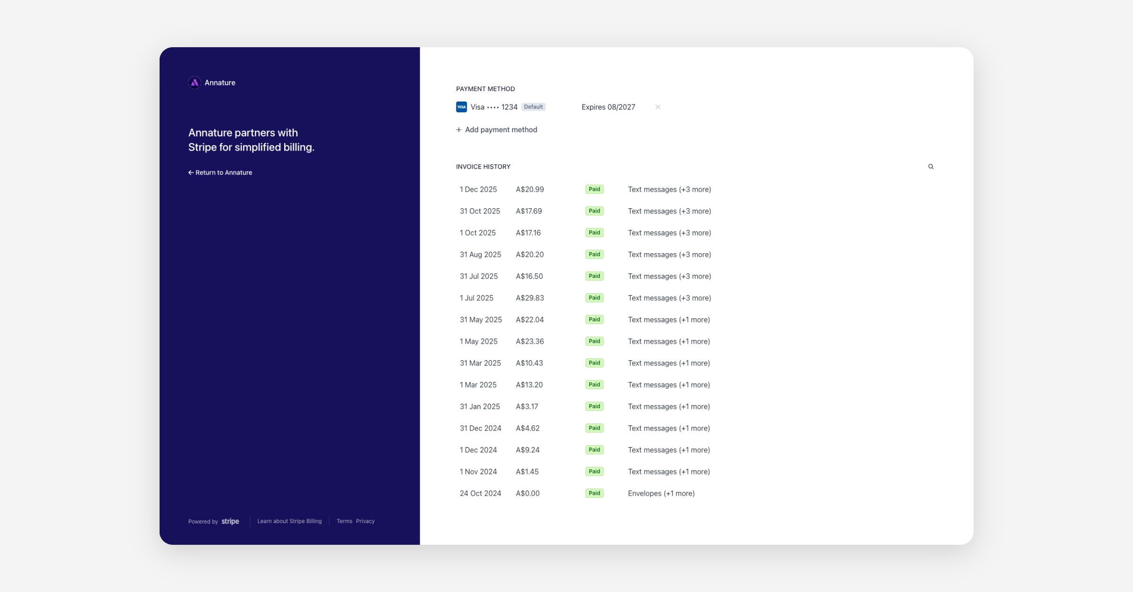Open the 31 Oct 2025 invoice
The height and width of the screenshot is (592, 1133).
coord(480,211)
